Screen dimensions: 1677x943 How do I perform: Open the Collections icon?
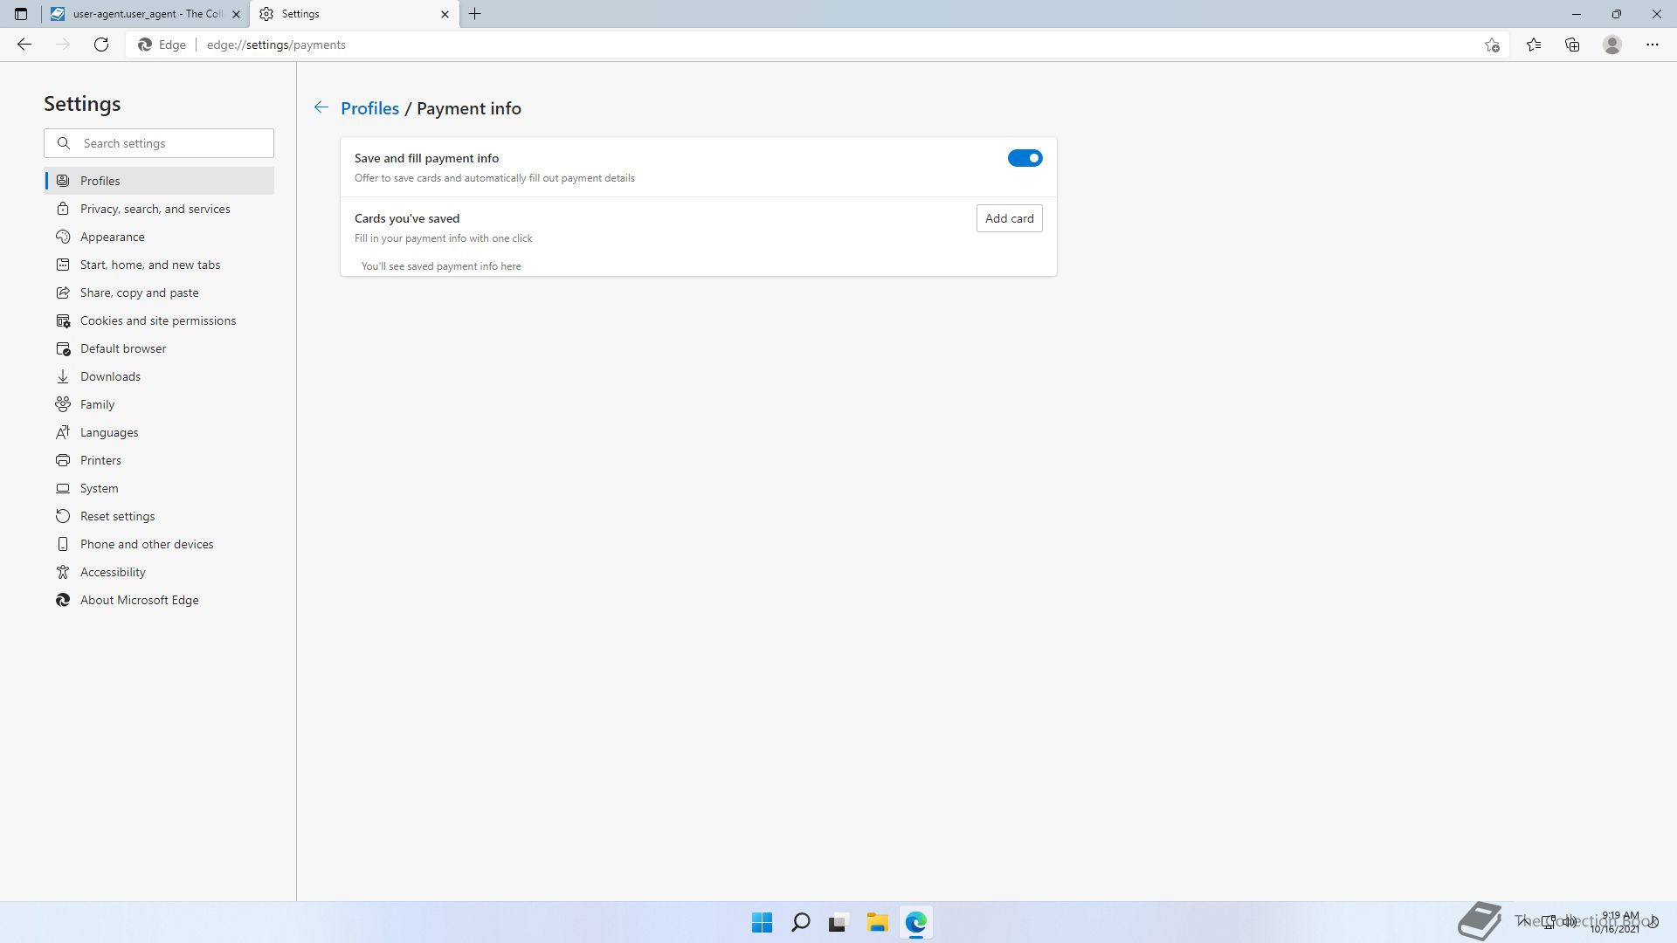[x=1572, y=45]
